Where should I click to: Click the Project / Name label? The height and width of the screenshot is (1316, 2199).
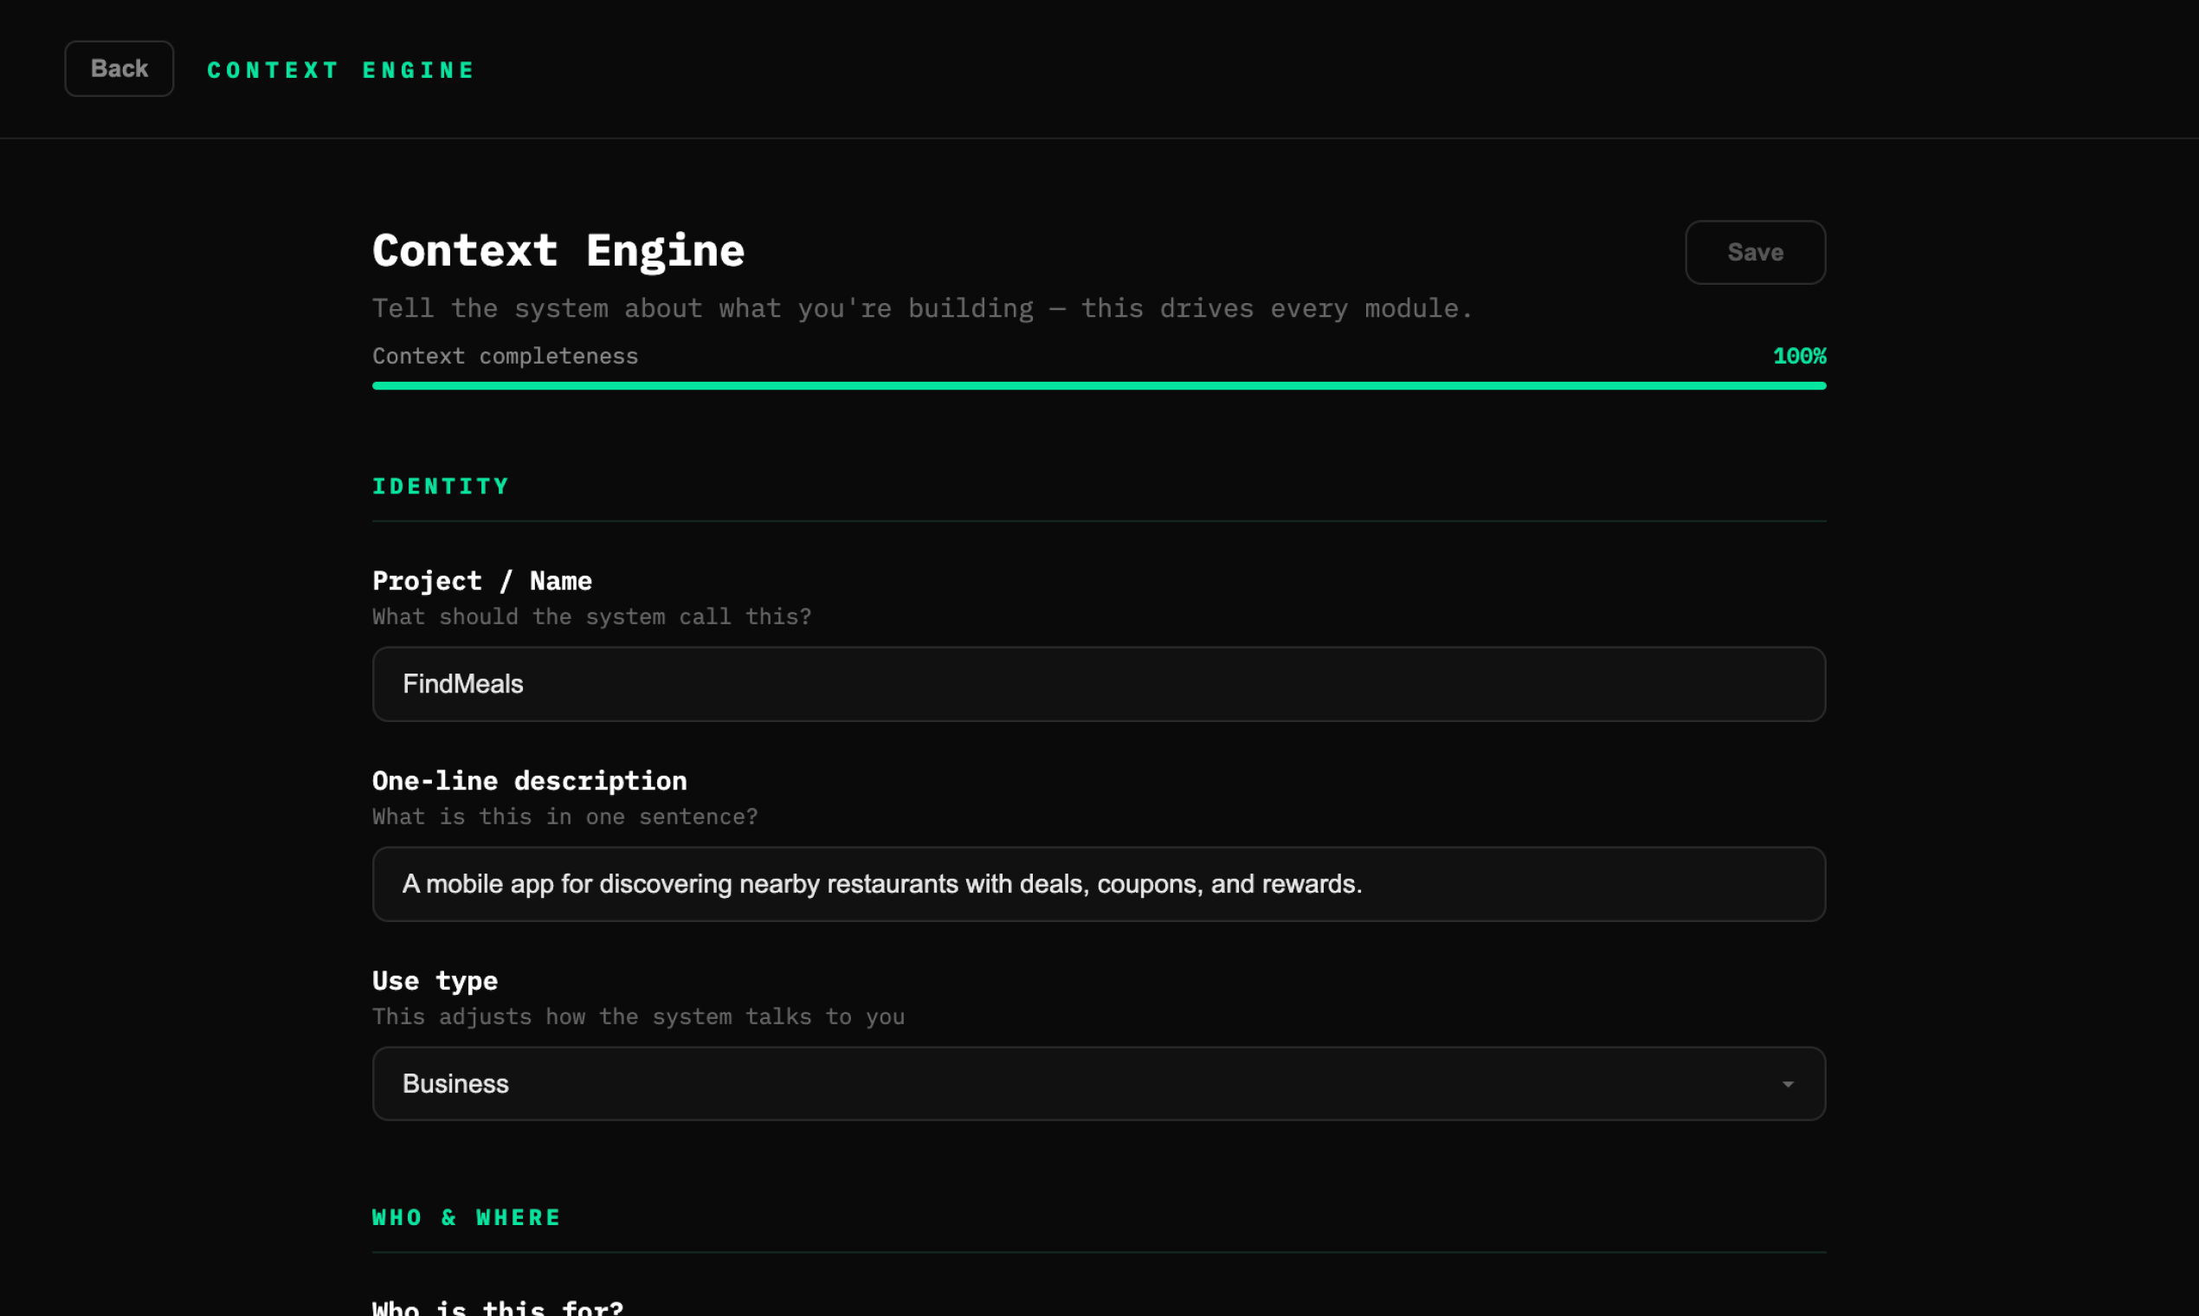[481, 581]
